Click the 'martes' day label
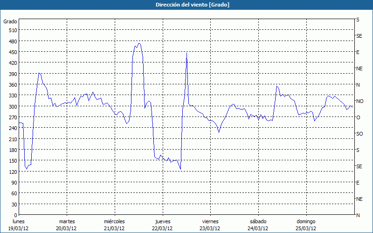 click(x=67, y=222)
